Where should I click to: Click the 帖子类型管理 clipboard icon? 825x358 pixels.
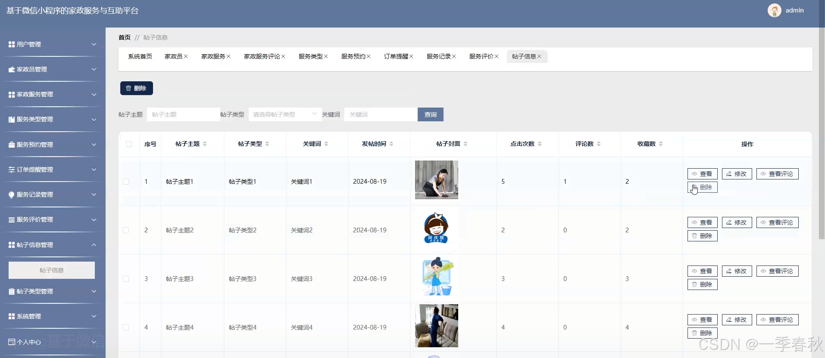coord(12,291)
